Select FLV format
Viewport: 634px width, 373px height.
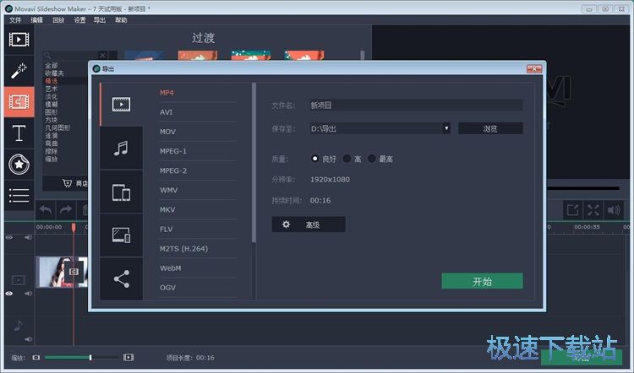click(167, 229)
